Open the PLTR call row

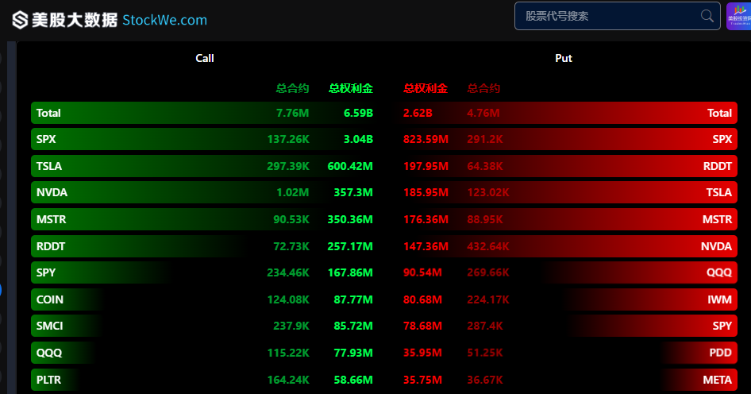tap(203, 380)
